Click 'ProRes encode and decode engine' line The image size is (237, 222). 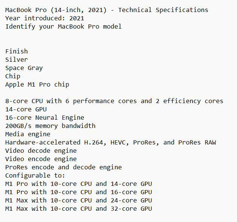pos(64,167)
